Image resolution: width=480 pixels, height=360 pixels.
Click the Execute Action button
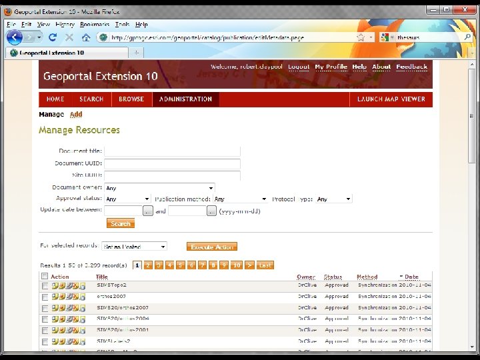click(x=212, y=247)
